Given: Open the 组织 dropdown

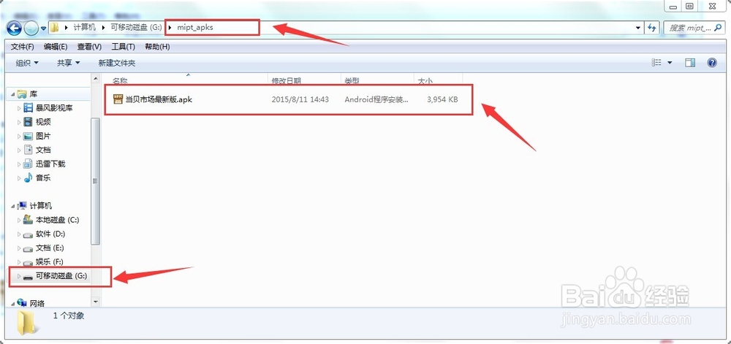Looking at the screenshot, I should pyautogui.click(x=27, y=63).
